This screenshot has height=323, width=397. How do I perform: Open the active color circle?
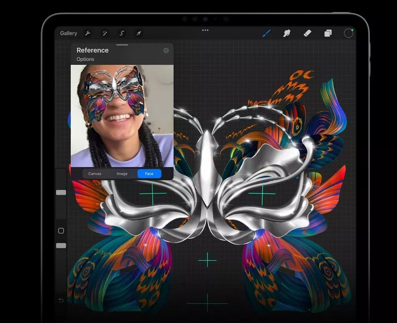click(348, 33)
